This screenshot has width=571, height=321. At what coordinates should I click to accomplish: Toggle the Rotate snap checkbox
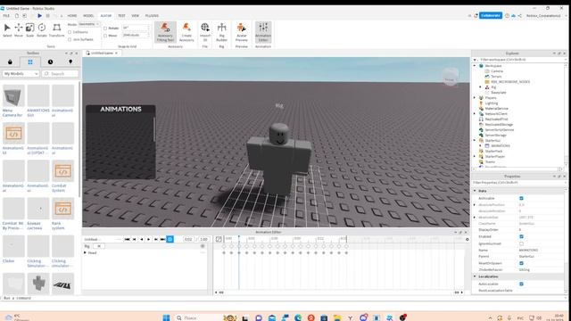click(x=105, y=28)
